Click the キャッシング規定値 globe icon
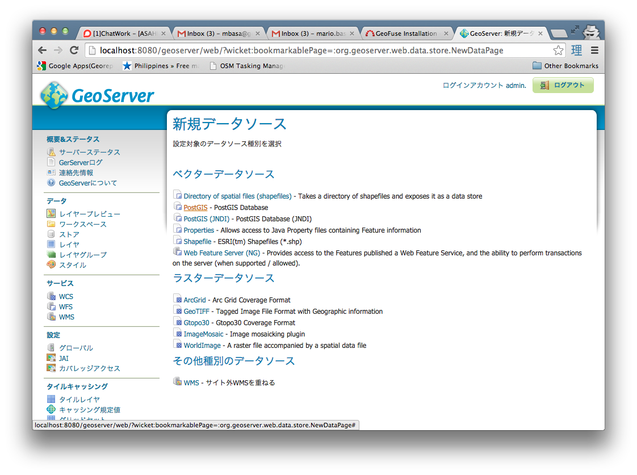Viewport: 637px width, 475px height. [x=51, y=409]
